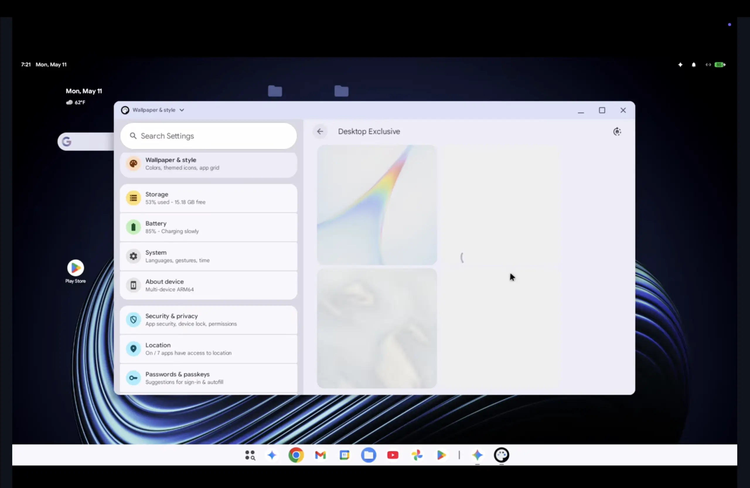Click the magnifier icon in Search Settings
The width and height of the screenshot is (750, 488).
pyautogui.click(x=133, y=136)
